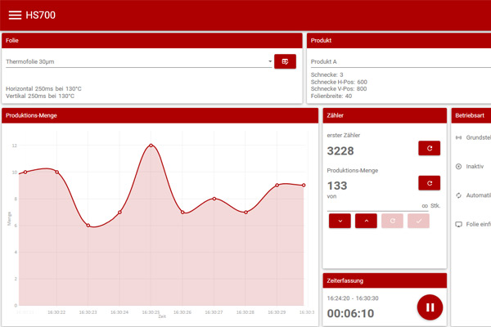Click the time range 16:24:20 - 16:30:30
Viewport: 491px width, 327px height.
353,298
